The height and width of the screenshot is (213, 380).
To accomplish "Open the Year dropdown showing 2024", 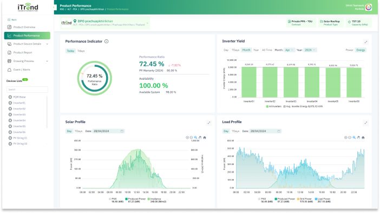I will (x=310, y=50).
